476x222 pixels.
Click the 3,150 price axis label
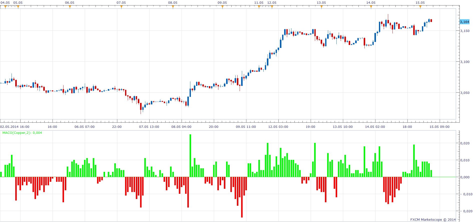coord(465,31)
